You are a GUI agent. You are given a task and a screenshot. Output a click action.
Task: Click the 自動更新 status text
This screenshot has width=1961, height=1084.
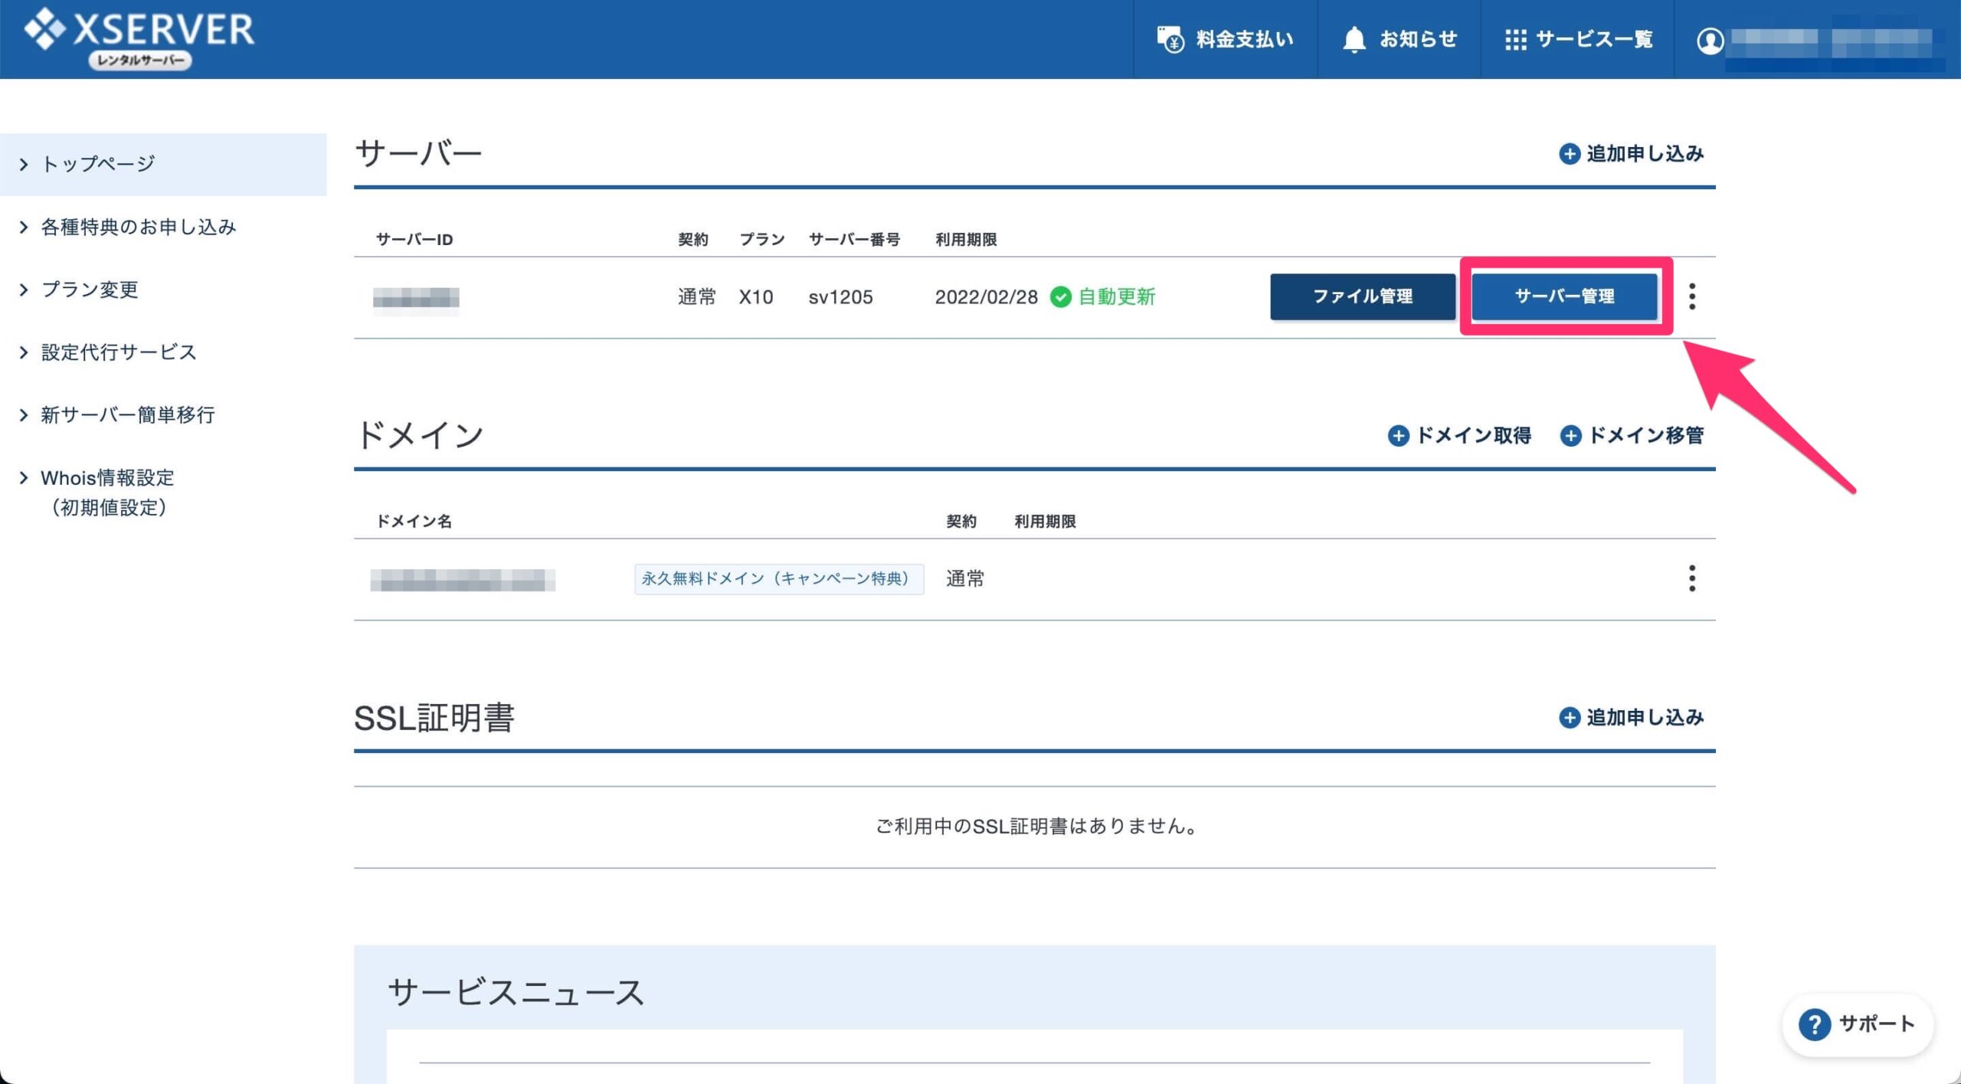point(1117,297)
